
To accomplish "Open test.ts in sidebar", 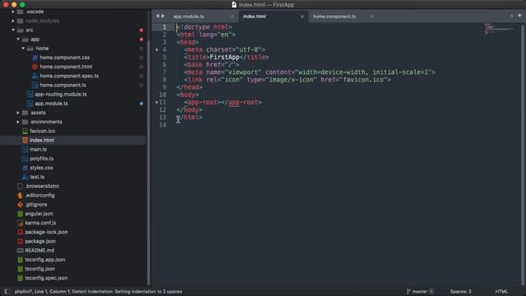I will pos(37,177).
